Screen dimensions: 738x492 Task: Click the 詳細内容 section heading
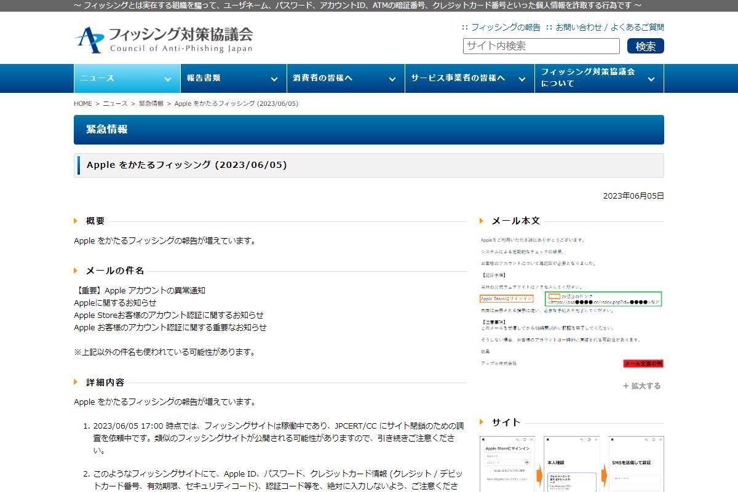[x=105, y=383]
